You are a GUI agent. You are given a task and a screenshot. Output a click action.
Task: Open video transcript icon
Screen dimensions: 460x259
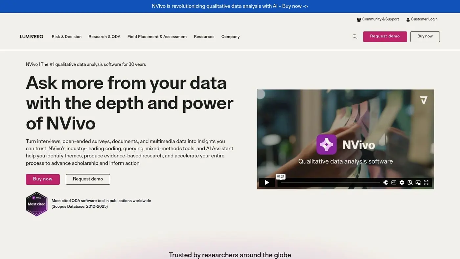coord(410,182)
